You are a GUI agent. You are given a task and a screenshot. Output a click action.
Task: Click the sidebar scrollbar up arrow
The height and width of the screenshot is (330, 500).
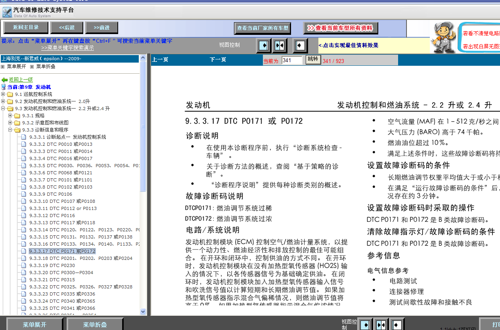(143, 59)
